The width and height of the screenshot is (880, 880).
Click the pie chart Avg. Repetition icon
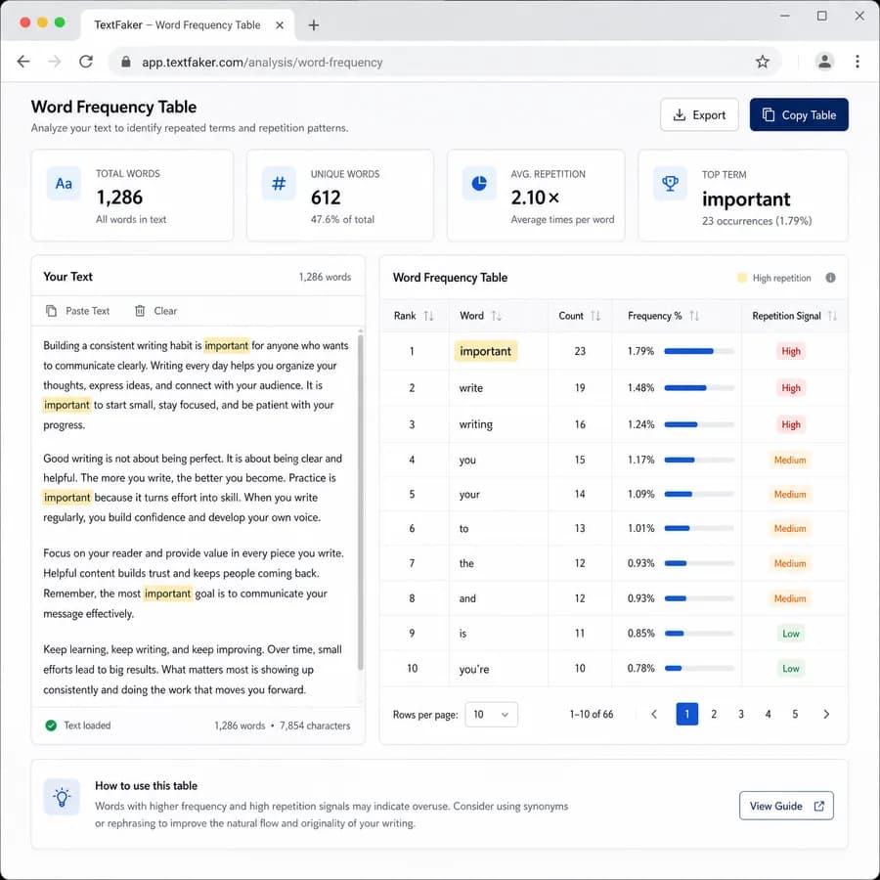coord(479,184)
